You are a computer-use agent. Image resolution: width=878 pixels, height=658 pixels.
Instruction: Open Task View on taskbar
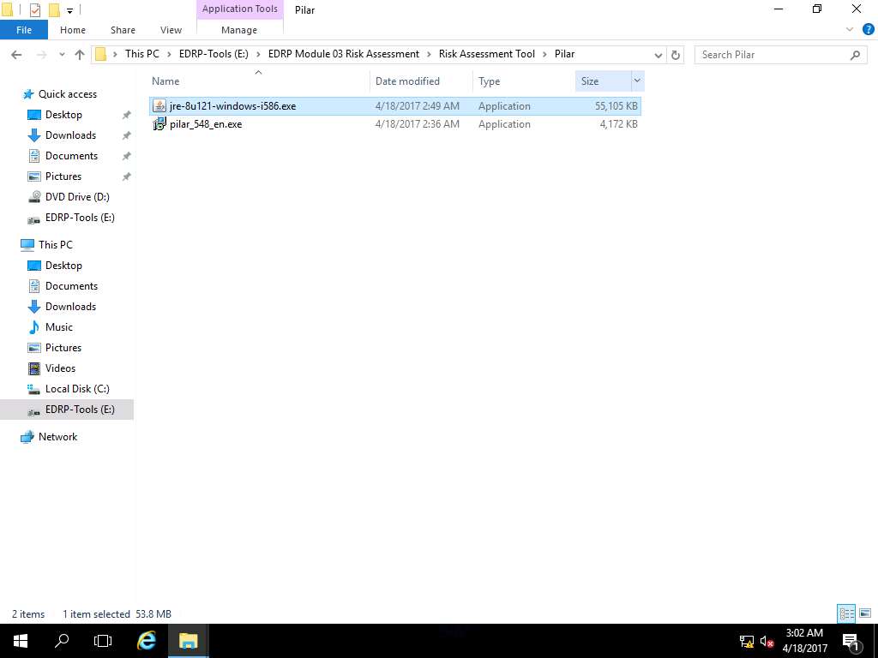[103, 641]
